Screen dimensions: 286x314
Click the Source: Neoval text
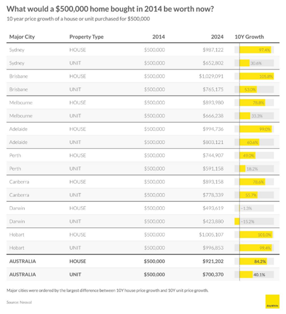pyautogui.click(x=19, y=302)
